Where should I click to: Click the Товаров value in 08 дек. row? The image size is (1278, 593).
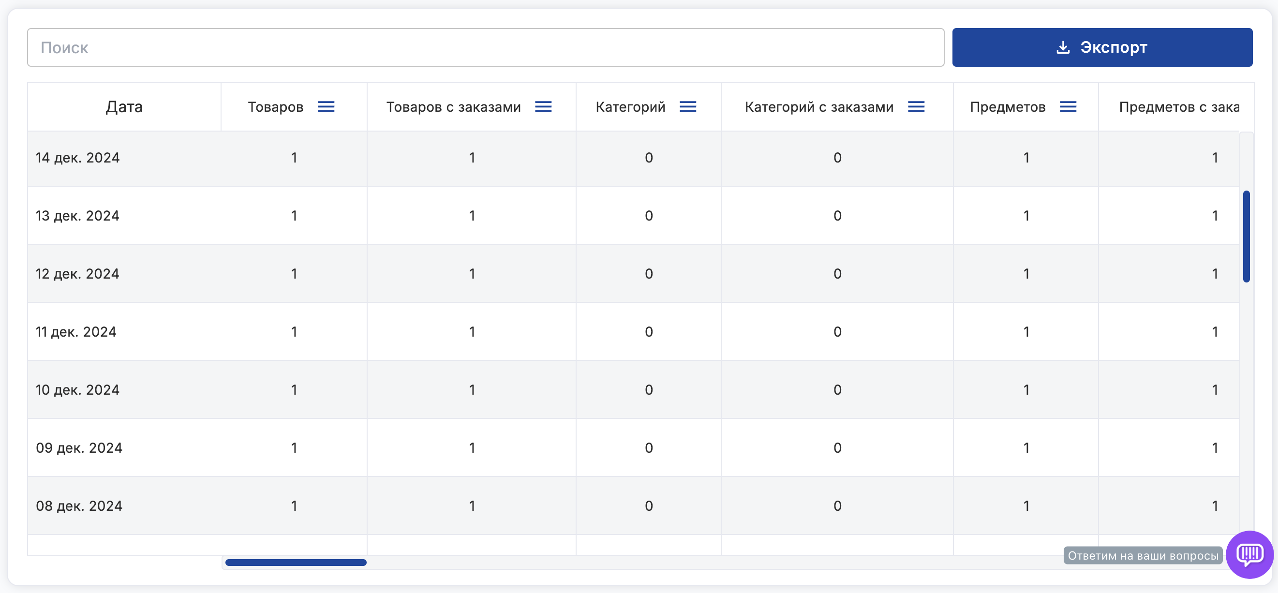click(x=294, y=506)
